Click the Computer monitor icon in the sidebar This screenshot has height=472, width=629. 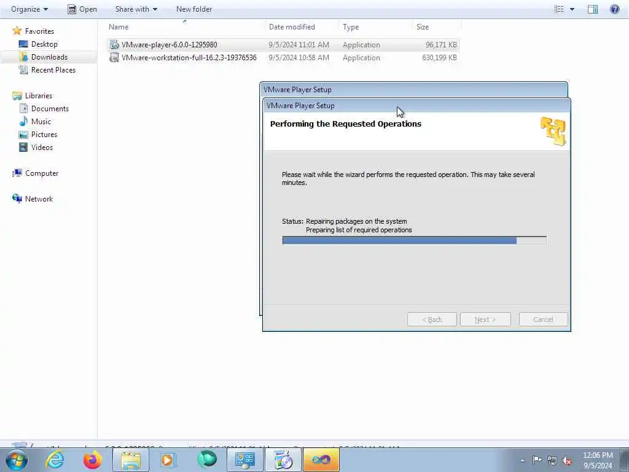tap(17, 173)
